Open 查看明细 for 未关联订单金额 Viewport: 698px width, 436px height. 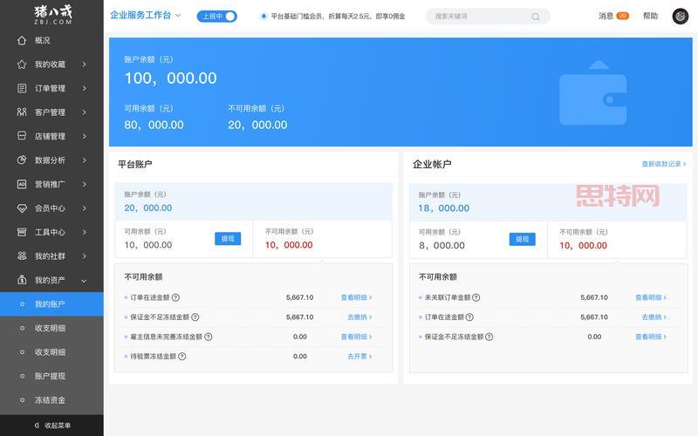pyautogui.click(x=650, y=297)
